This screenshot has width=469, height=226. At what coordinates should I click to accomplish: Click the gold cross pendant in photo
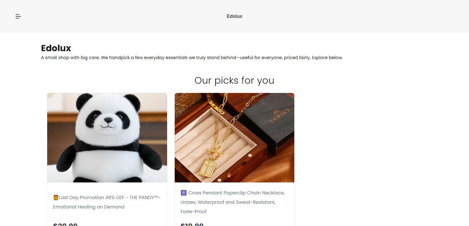click(208, 168)
